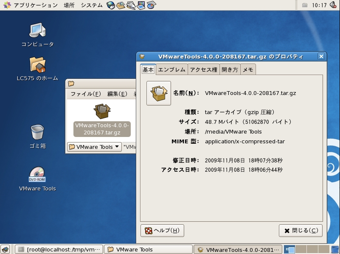Click the archive icon button in properties
Image resolution: width=340 pixels, height=254 pixels.
[159, 93]
